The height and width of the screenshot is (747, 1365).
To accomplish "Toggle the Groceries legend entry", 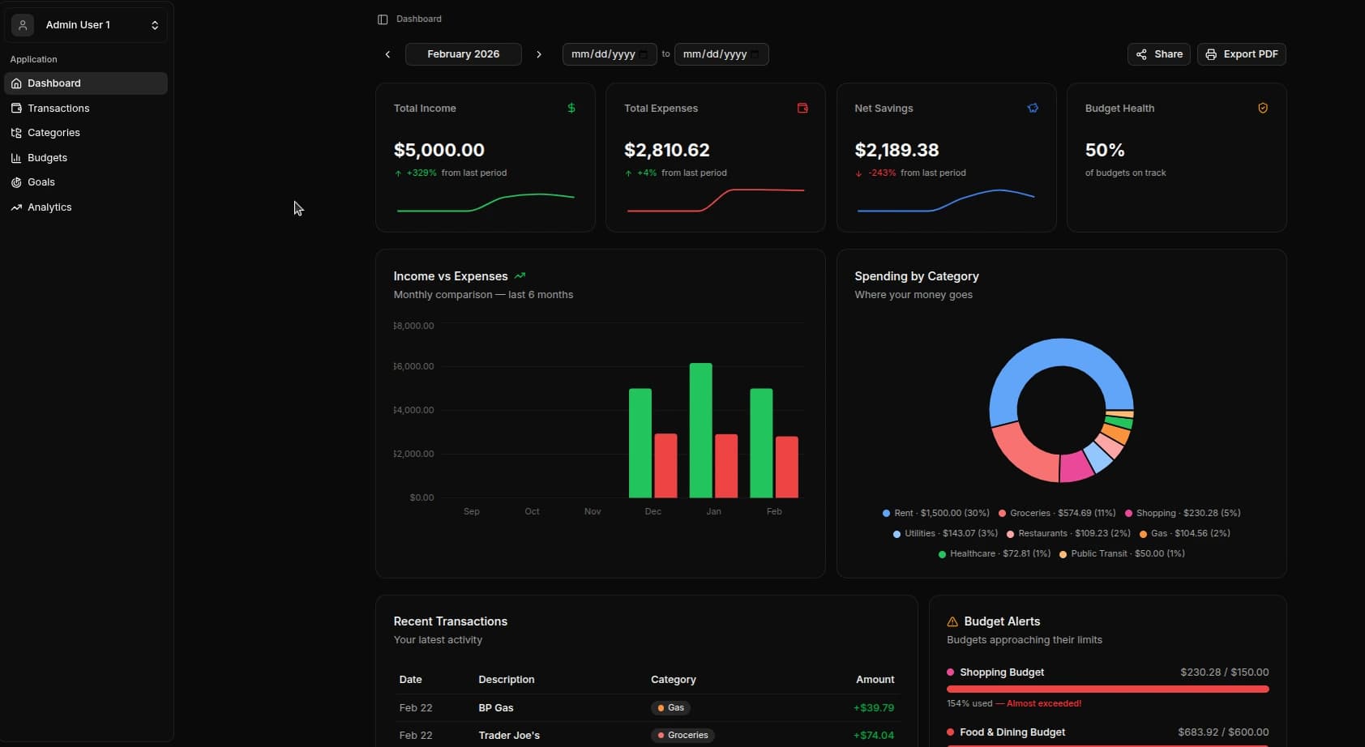I will (1056, 513).
